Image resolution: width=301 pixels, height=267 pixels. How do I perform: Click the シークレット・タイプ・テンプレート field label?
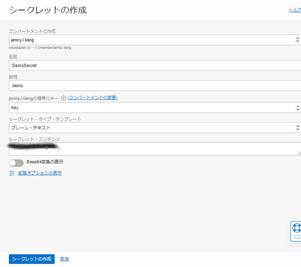(x=45, y=119)
